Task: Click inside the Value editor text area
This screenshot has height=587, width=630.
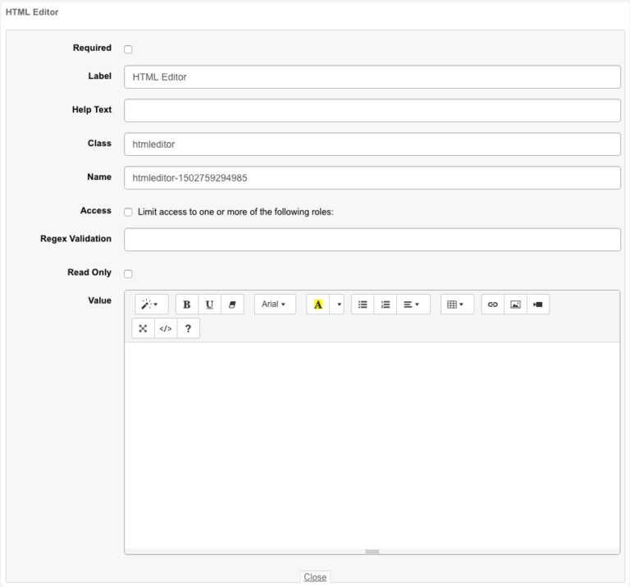Action: click(372, 445)
